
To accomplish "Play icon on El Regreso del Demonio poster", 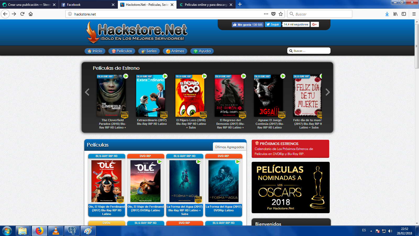I will click(x=244, y=76).
